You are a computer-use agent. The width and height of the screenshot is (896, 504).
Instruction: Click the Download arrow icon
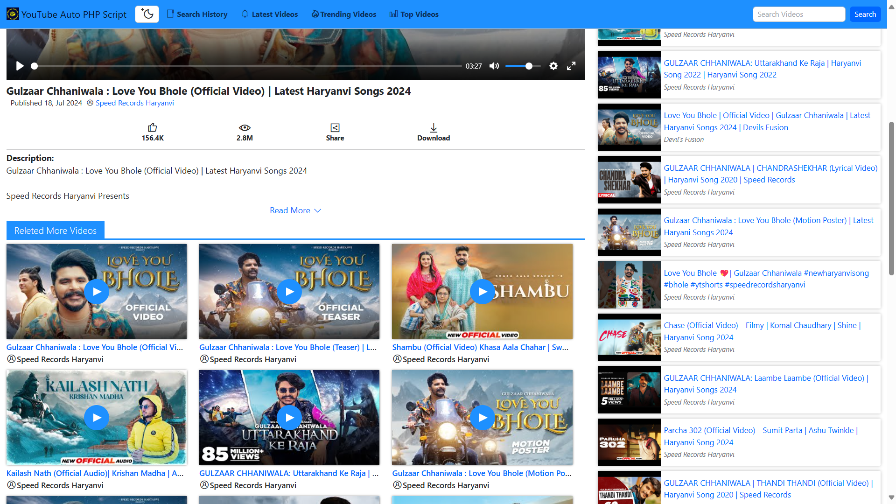pyautogui.click(x=434, y=127)
